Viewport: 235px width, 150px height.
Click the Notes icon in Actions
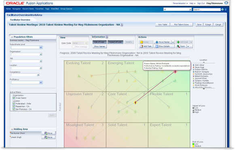(x=142, y=42)
